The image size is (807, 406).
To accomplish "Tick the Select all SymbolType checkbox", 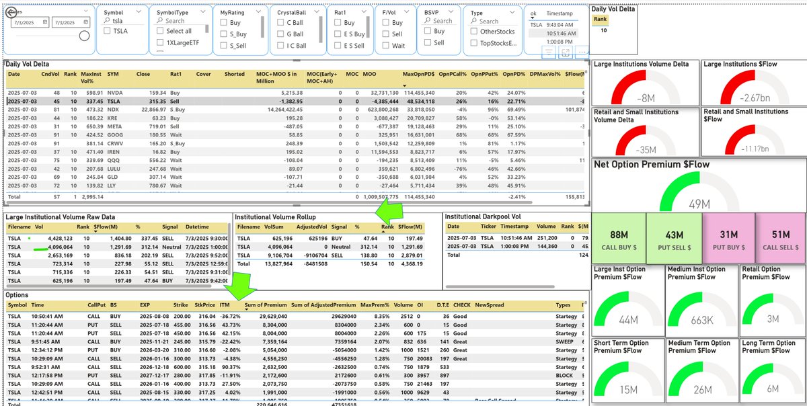I will (161, 31).
